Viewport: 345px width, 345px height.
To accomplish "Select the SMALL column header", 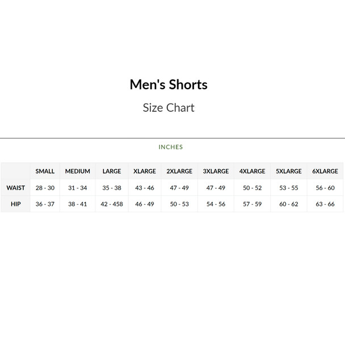I will [x=45, y=171].
